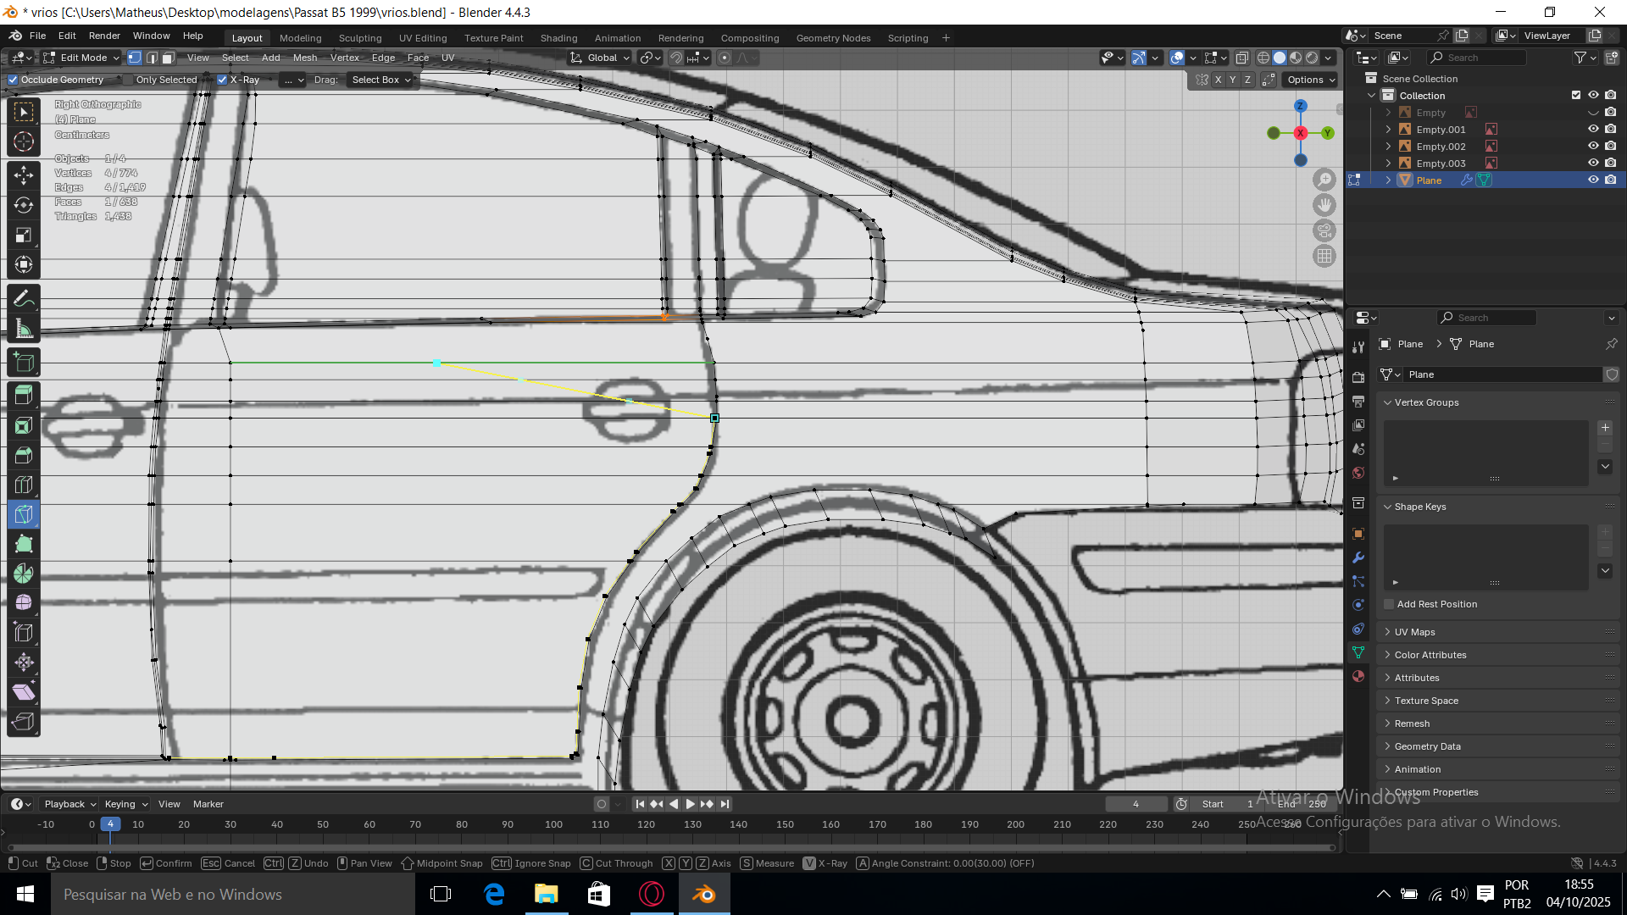Switch to the Sculpting workspace tab
This screenshot has width=1627, height=915.
point(359,38)
